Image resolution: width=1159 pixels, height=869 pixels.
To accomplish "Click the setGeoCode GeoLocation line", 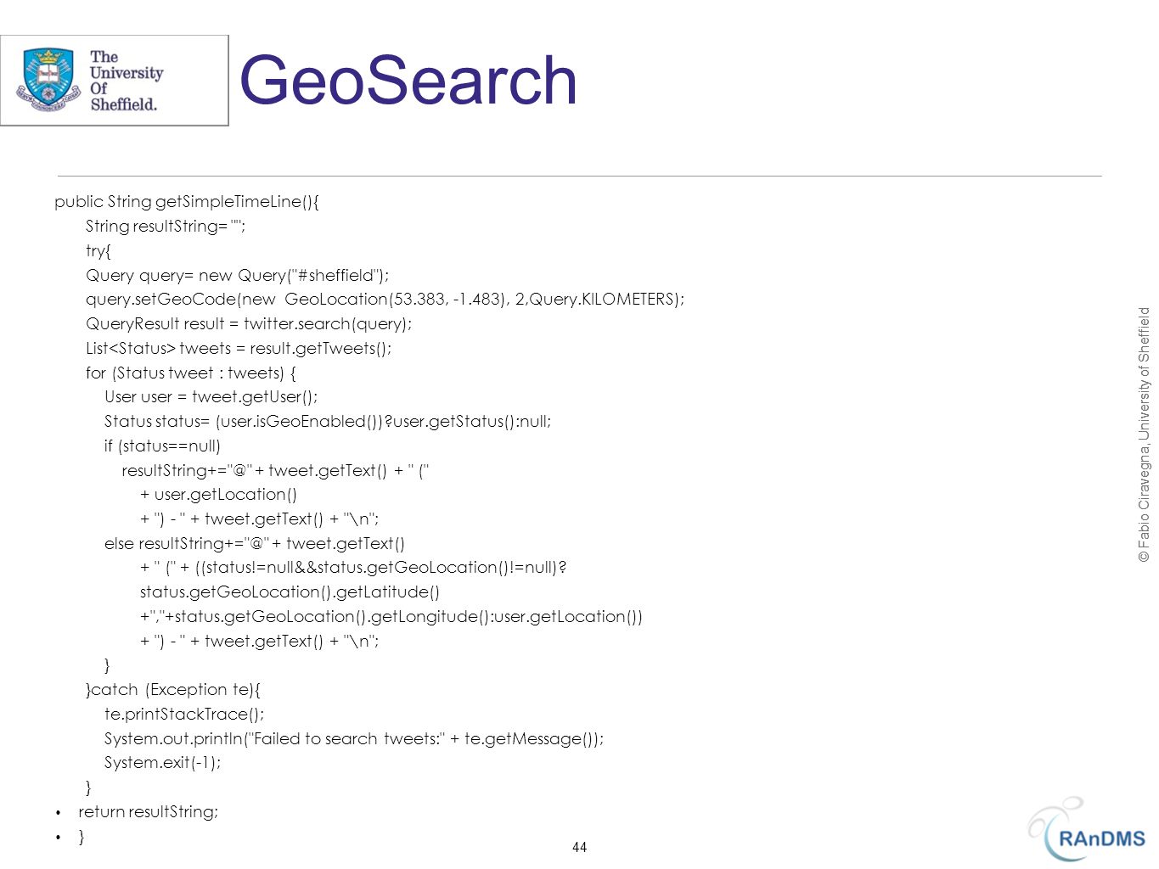I will click(385, 300).
